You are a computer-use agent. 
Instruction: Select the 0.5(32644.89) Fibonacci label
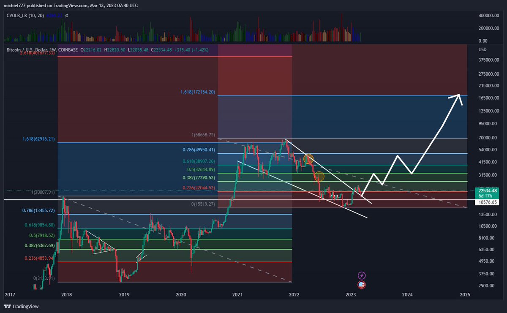click(200, 169)
